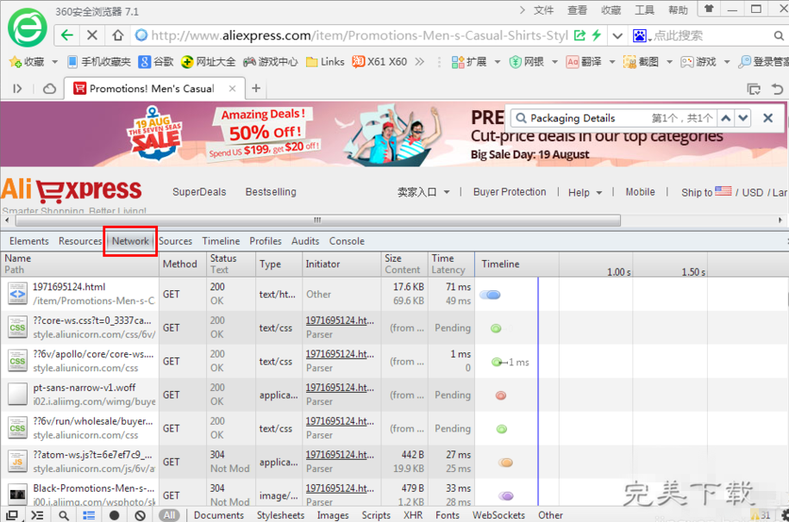Open the games toolbar button

pyautogui.click(x=698, y=62)
